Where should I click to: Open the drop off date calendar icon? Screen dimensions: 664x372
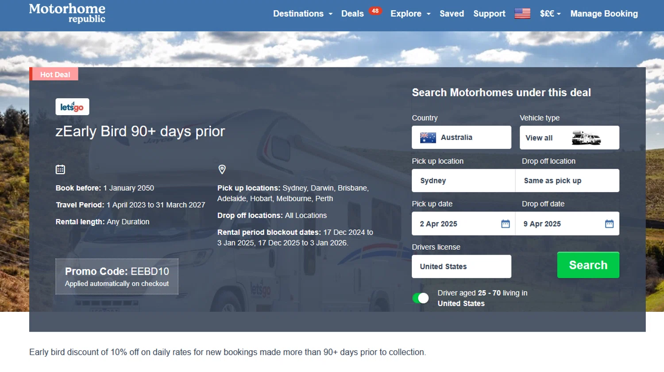pyautogui.click(x=610, y=224)
